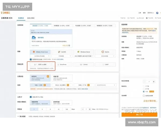Toggle the assign public IPv4 address checkbox
Viewport: 161px width, 129px height.
click(31, 97)
